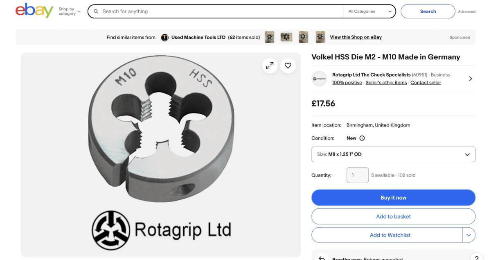
Task: Click the Used Machine Tools LTD shop logo
Action: point(165,37)
